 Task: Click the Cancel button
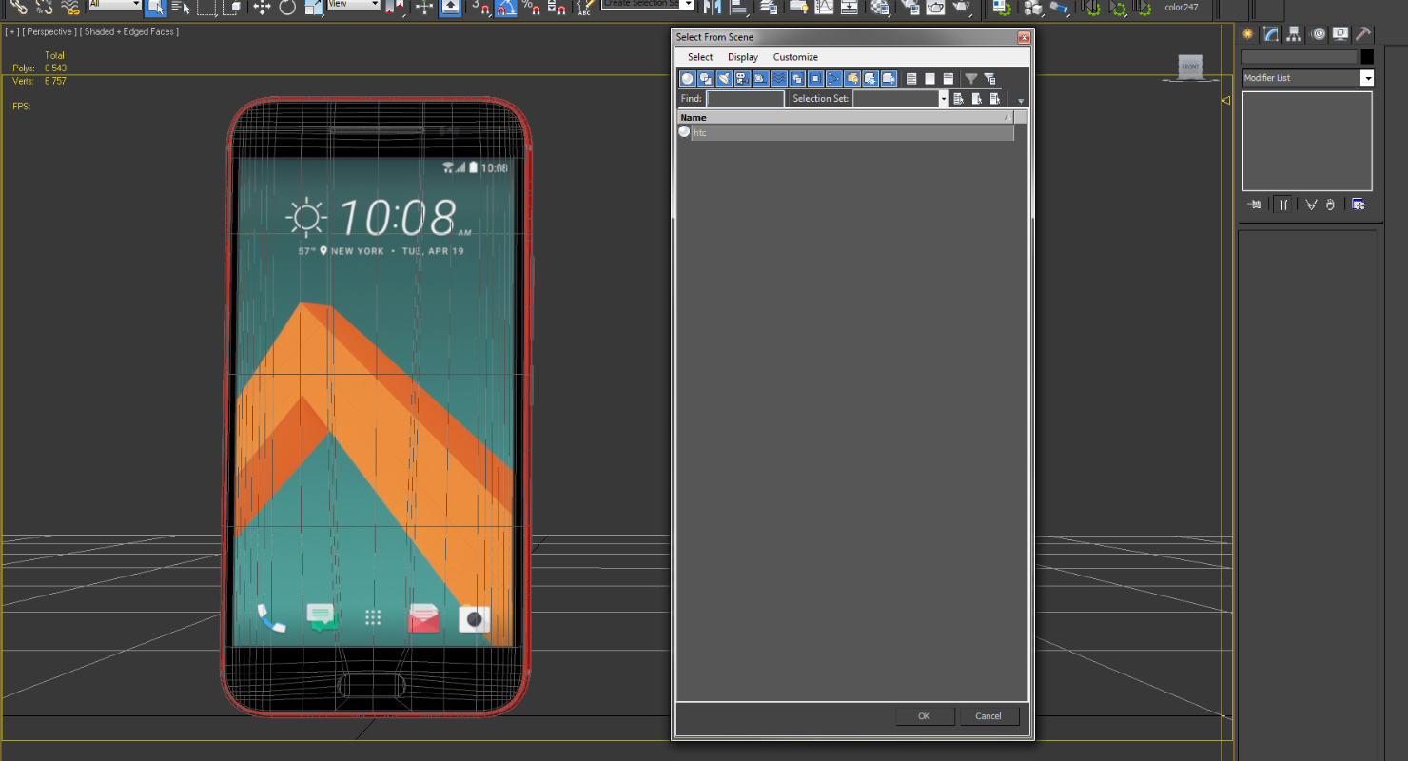[x=988, y=716]
